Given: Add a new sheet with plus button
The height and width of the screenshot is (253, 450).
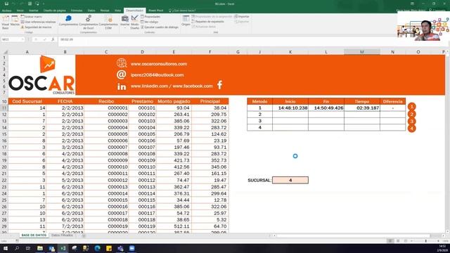Looking at the screenshot, I should (x=84, y=235).
